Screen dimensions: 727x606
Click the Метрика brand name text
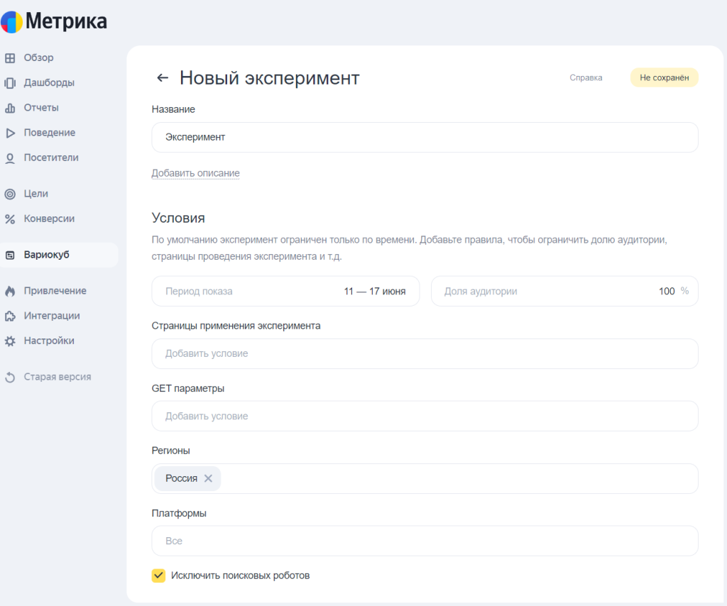point(66,22)
